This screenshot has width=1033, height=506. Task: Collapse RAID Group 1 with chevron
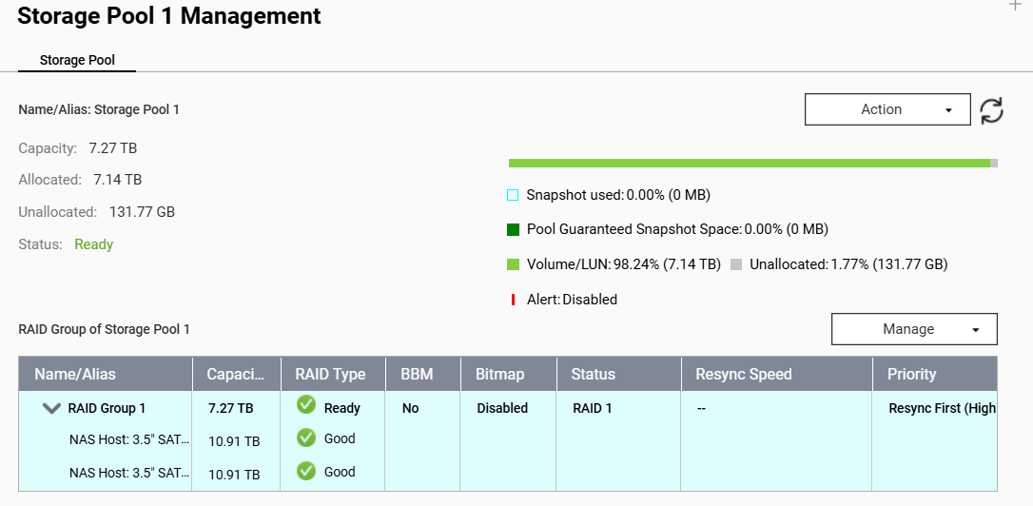click(x=51, y=408)
